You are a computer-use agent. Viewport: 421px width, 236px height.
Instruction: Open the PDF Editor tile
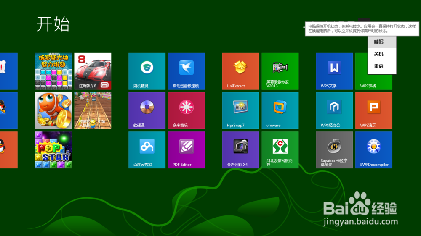click(x=187, y=150)
